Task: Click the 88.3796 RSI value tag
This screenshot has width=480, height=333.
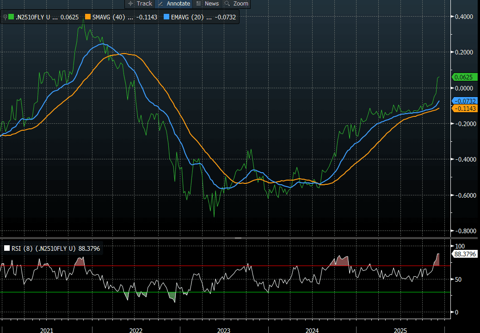Action: click(x=465, y=254)
